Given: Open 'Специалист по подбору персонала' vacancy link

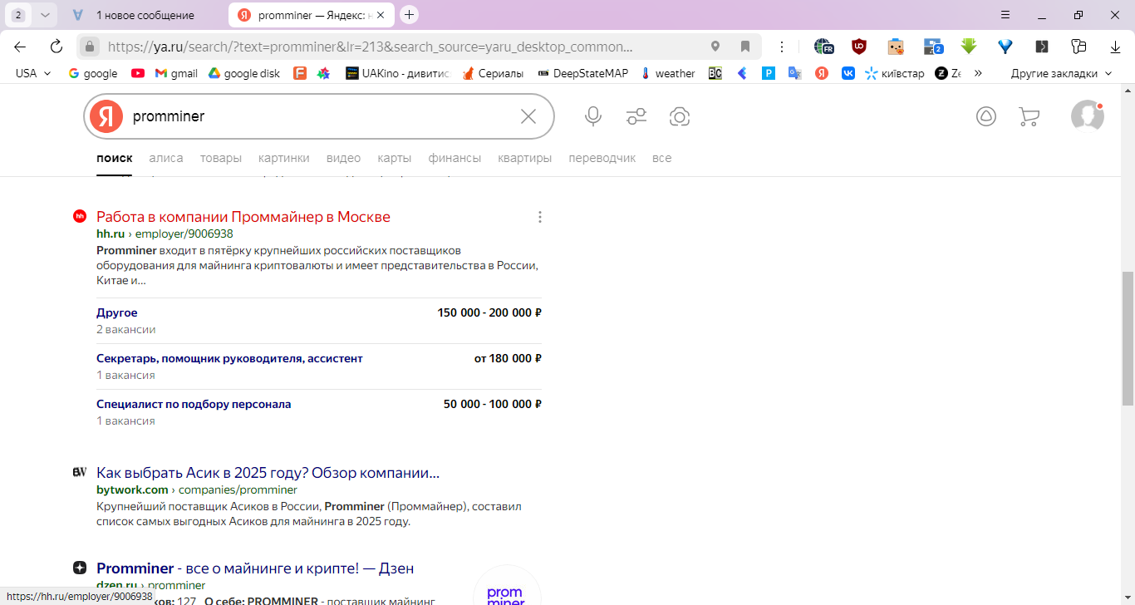Looking at the screenshot, I should point(194,404).
